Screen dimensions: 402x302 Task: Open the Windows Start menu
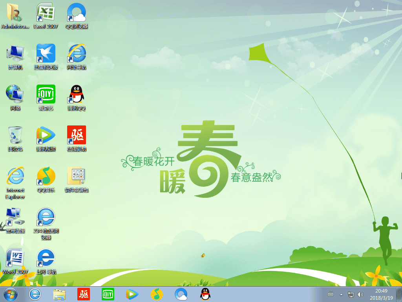pos(11,294)
